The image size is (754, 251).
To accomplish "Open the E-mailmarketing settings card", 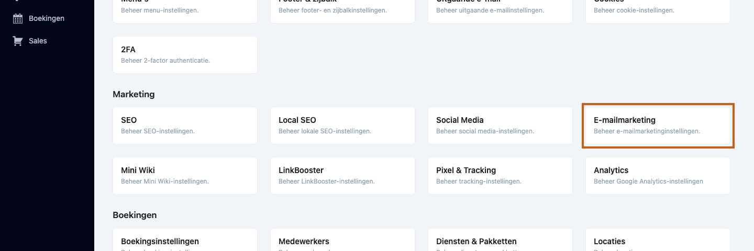I will pos(658,125).
